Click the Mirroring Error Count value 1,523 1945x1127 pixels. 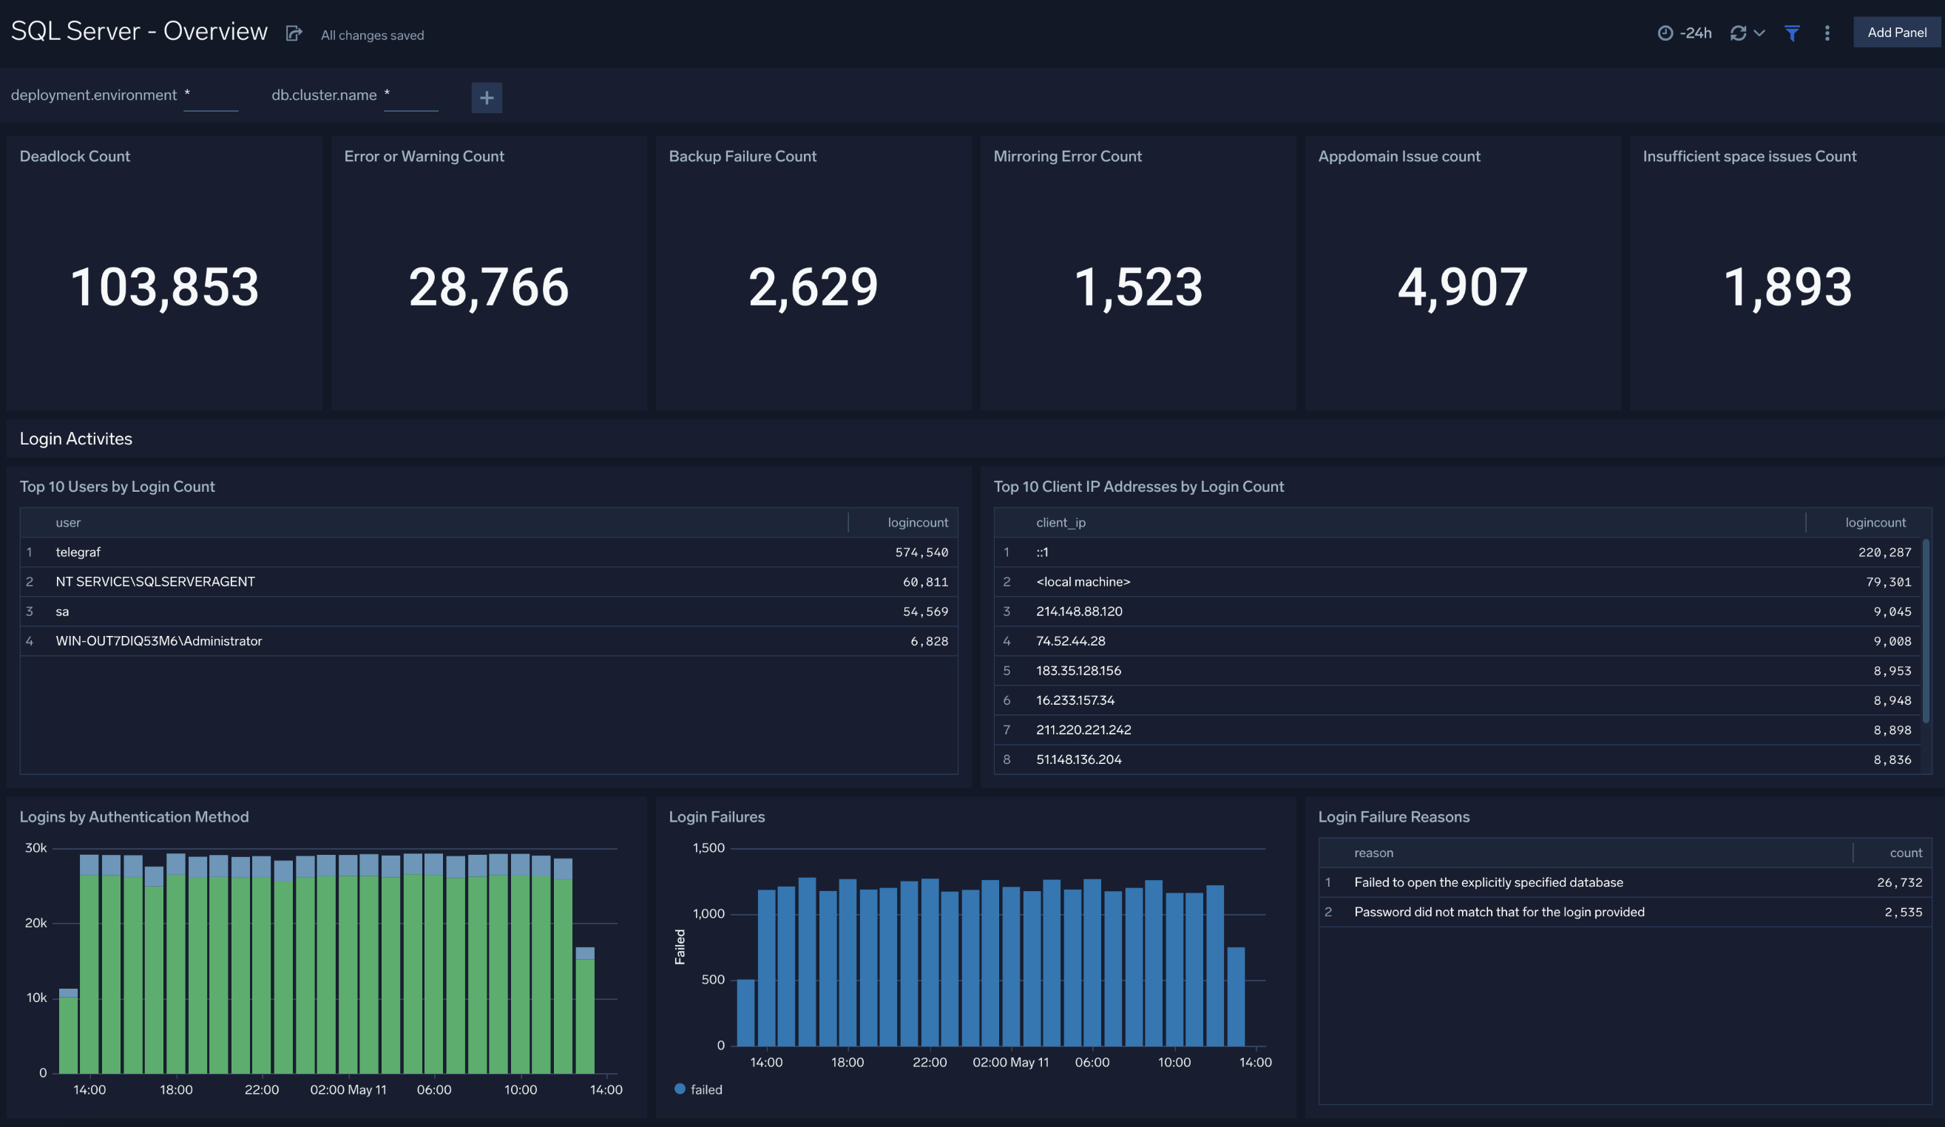[1137, 286]
